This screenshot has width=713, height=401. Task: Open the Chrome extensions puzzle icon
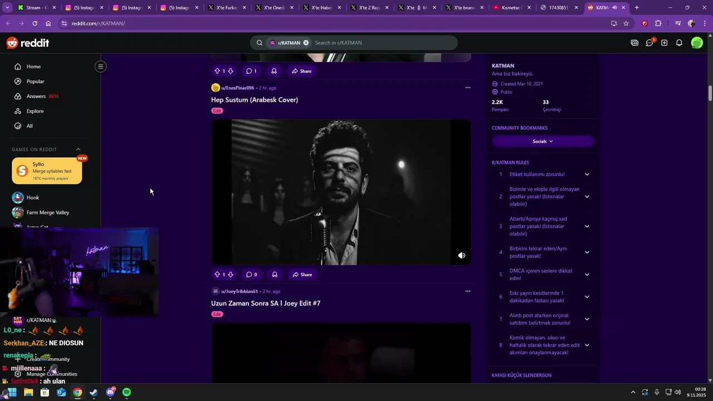[x=658, y=23]
